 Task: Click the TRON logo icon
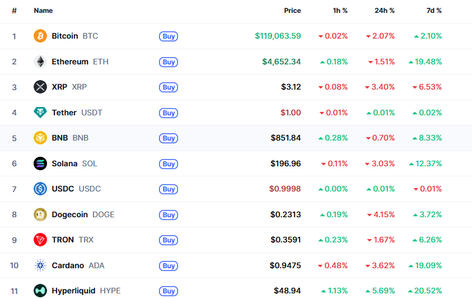point(40,240)
